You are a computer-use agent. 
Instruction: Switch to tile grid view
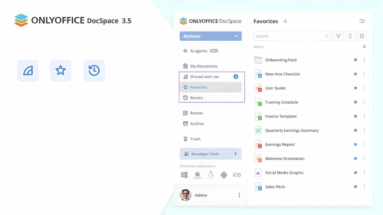click(x=362, y=36)
